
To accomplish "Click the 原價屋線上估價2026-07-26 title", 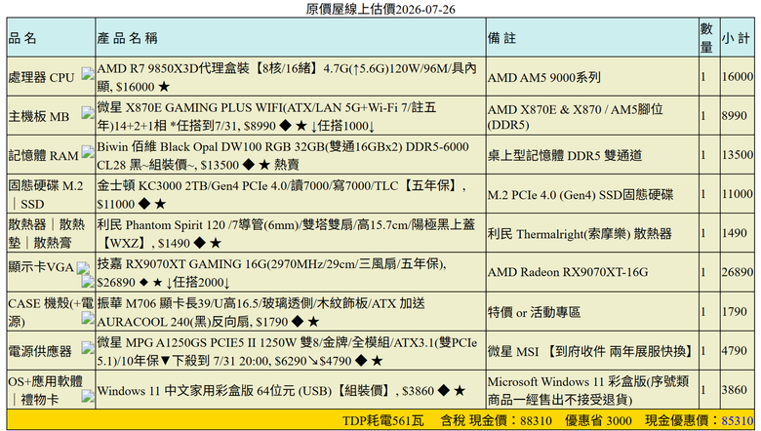I will pyautogui.click(x=380, y=9).
